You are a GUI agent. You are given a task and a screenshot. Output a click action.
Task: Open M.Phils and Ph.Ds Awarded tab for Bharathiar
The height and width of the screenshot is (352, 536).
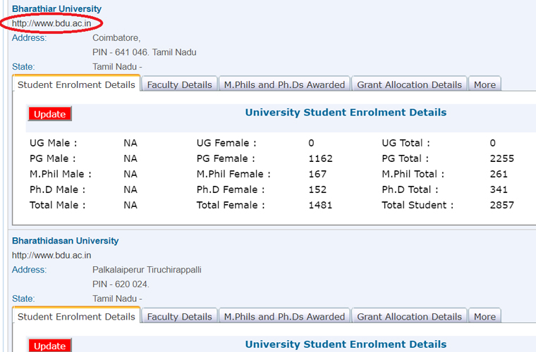(284, 84)
